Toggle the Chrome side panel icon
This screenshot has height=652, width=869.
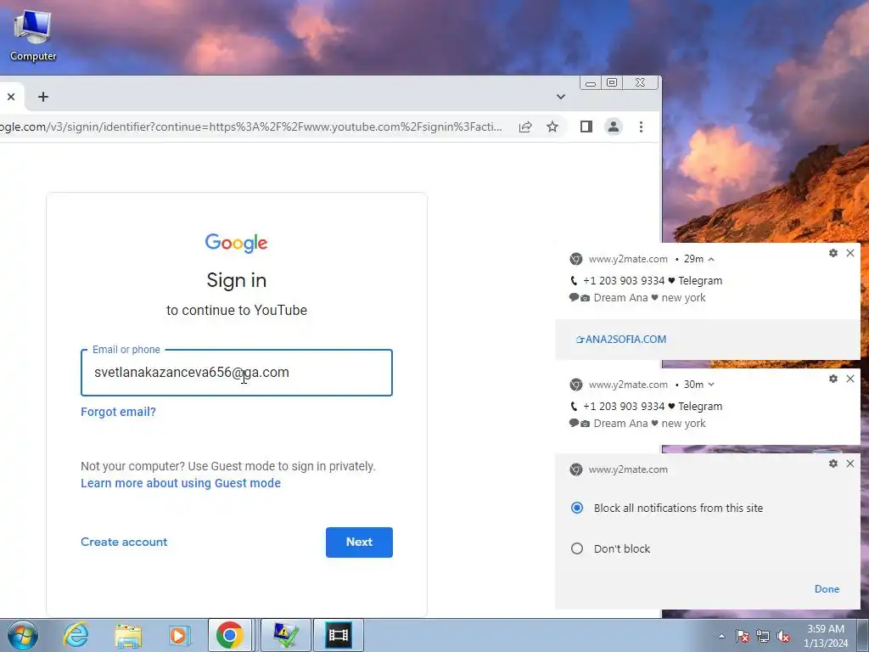click(x=586, y=127)
